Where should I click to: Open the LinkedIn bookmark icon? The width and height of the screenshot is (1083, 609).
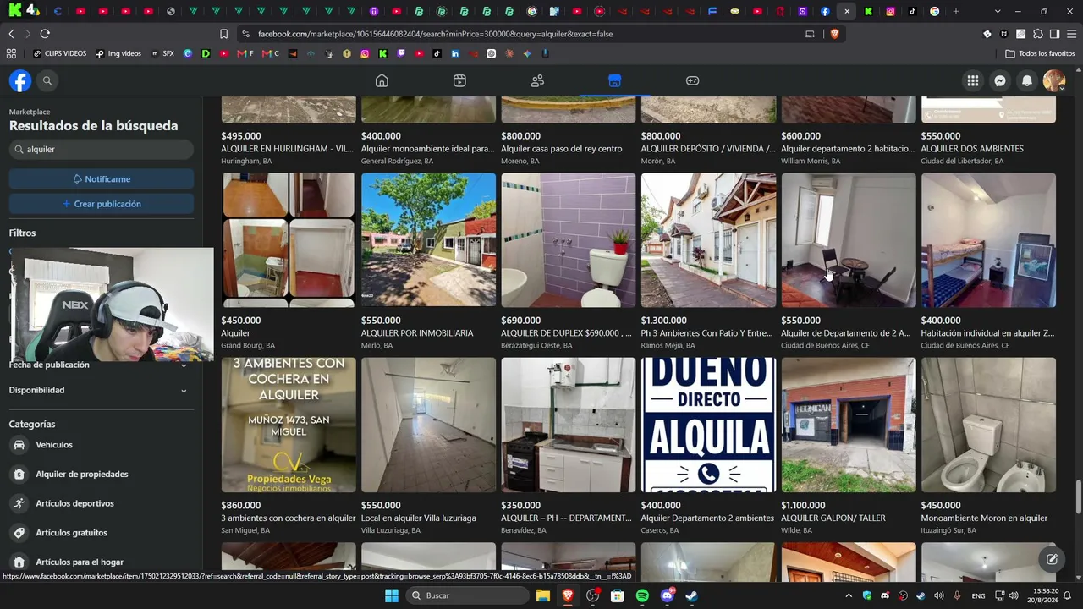pyautogui.click(x=455, y=53)
